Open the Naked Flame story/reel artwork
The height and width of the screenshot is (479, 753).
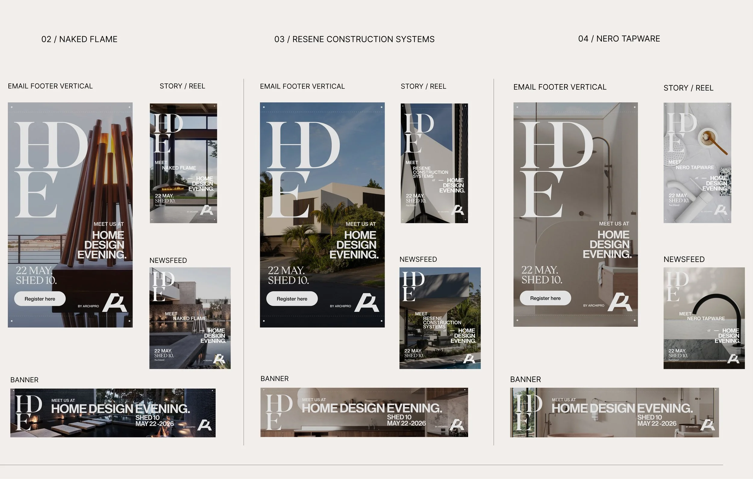(x=183, y=163)
